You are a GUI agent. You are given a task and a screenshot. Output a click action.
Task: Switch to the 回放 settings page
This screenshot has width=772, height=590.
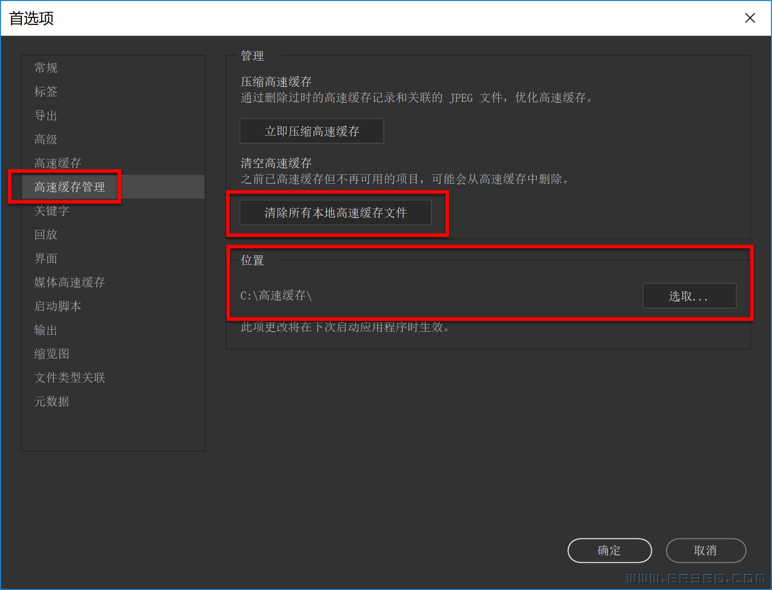point(46,234)
